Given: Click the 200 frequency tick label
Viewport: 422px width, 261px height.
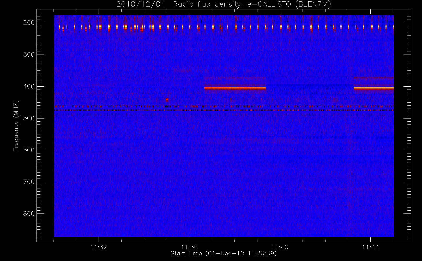Looking at the screenshot, I should click(x=29, y=23).
